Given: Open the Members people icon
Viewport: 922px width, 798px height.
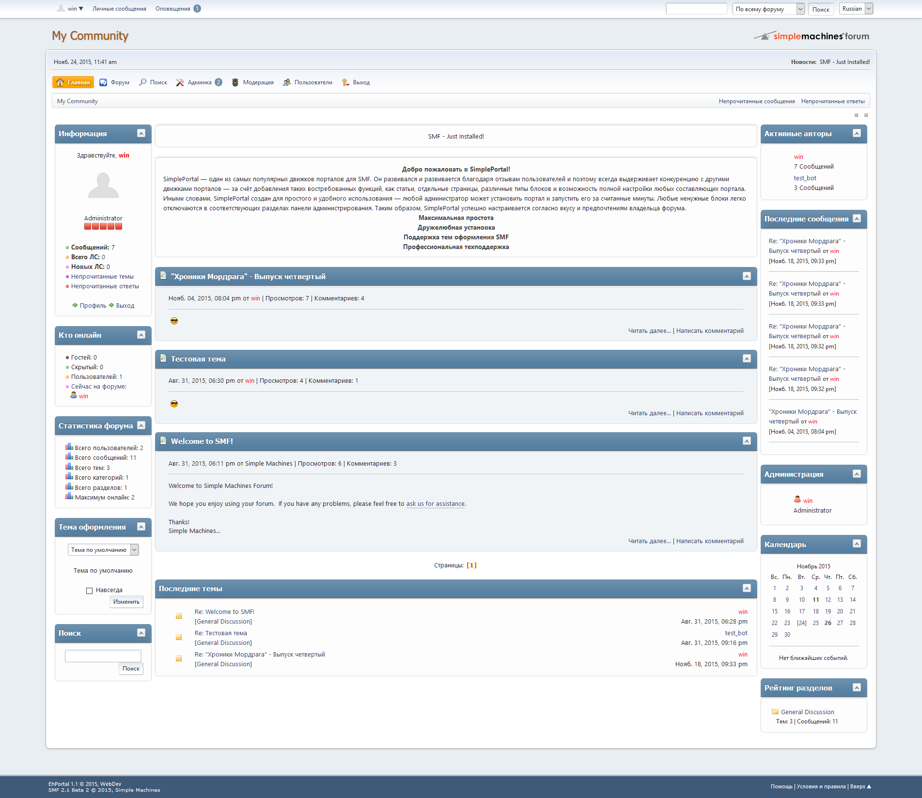Looking at the screenshot, I should coord(287,82).
